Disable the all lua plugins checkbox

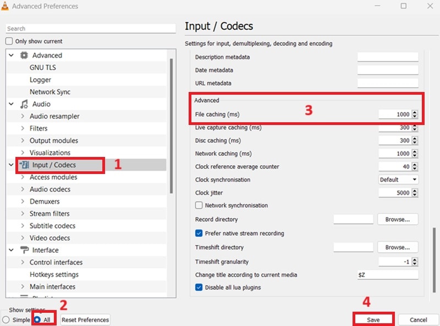[199, 287]
